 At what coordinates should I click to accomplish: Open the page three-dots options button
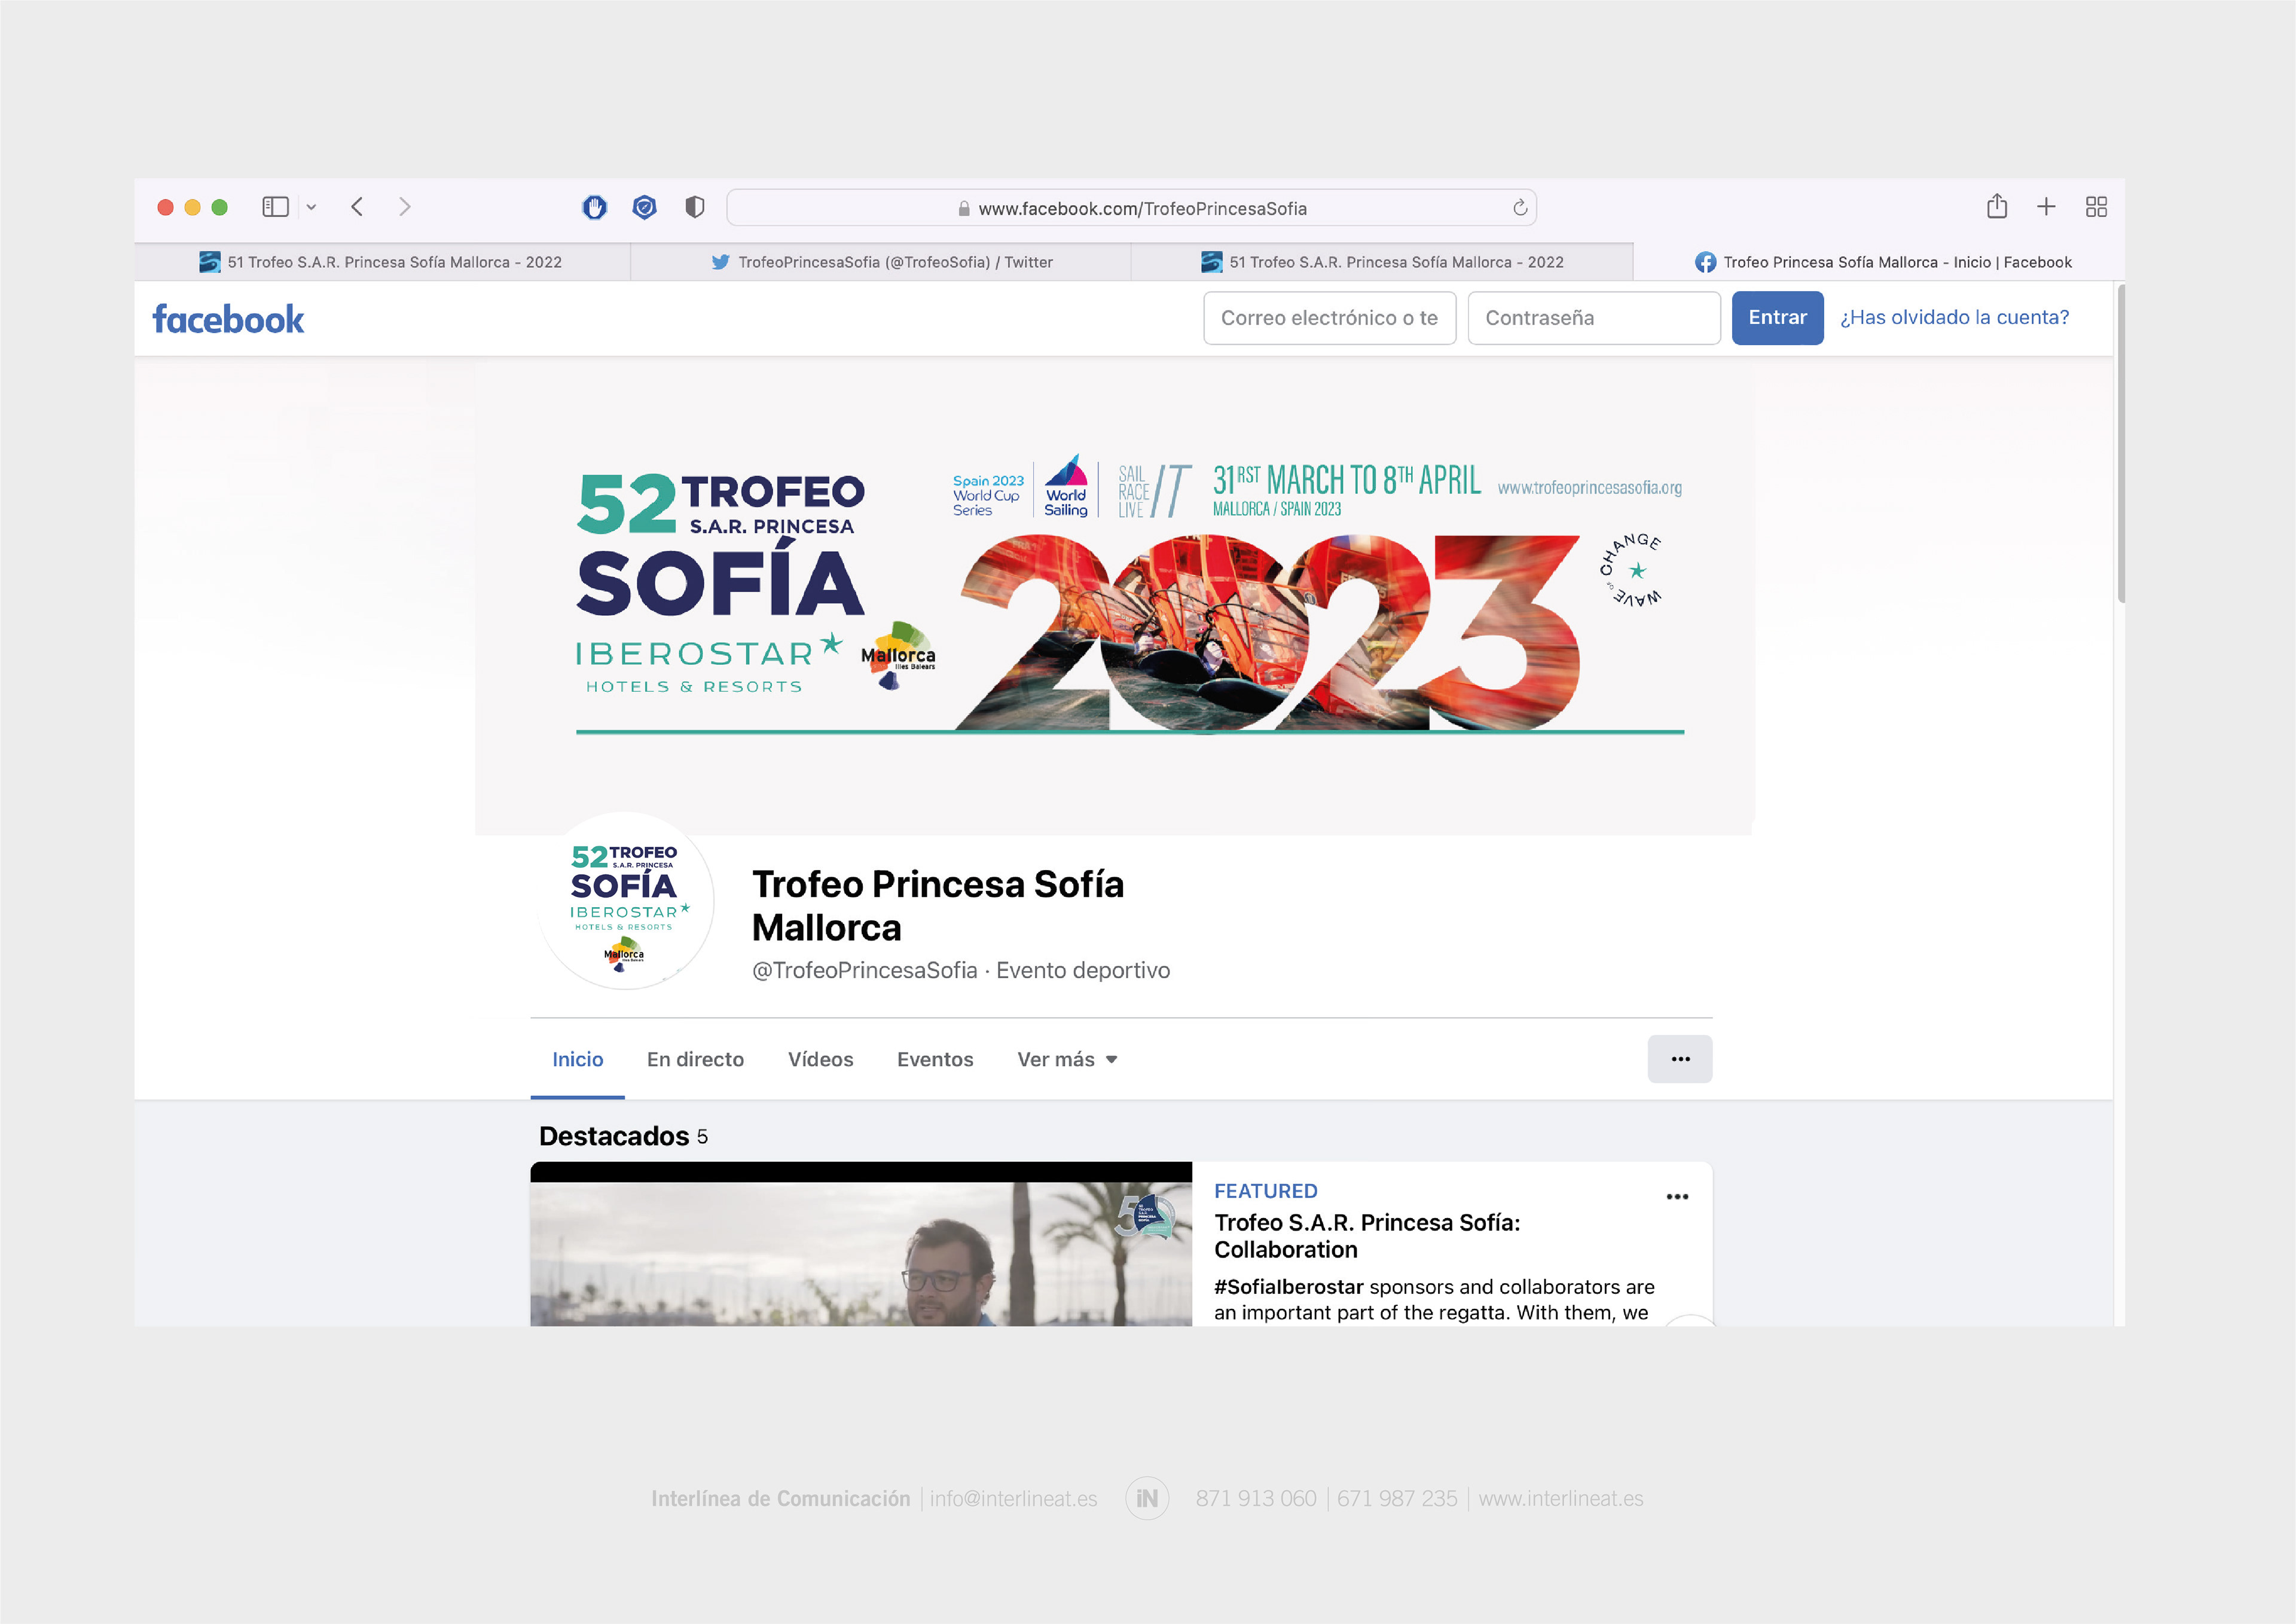[x=1679, y=1059]
